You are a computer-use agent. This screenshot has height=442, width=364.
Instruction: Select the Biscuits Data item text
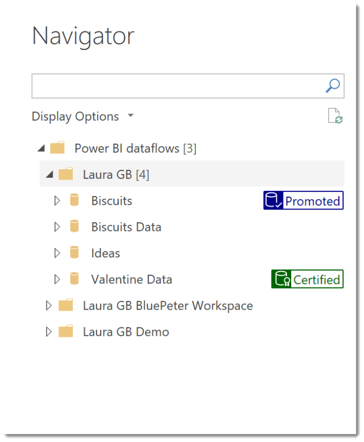pyautogui.click(x=126, y=227)
